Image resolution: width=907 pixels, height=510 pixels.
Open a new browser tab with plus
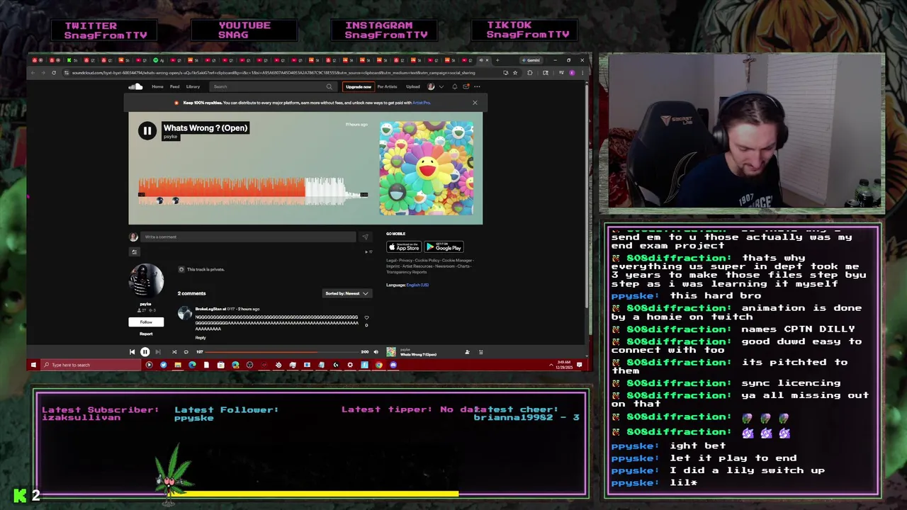tap(497, 60)
